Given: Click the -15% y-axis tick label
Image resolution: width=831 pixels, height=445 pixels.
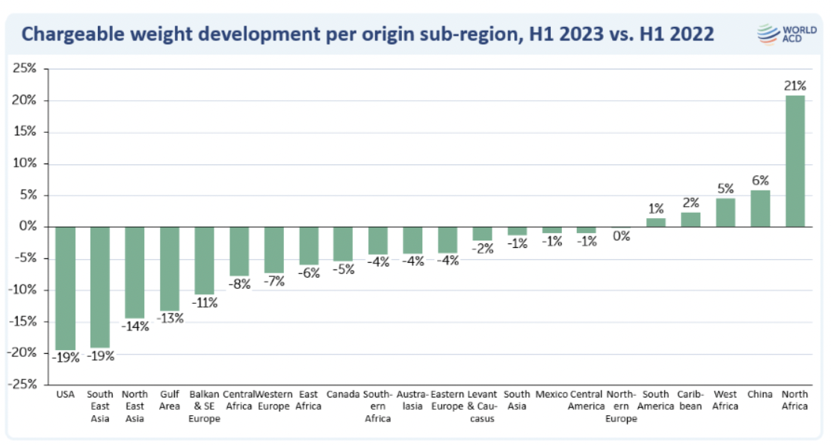Looking at the screenshot, I should point(22,321).
